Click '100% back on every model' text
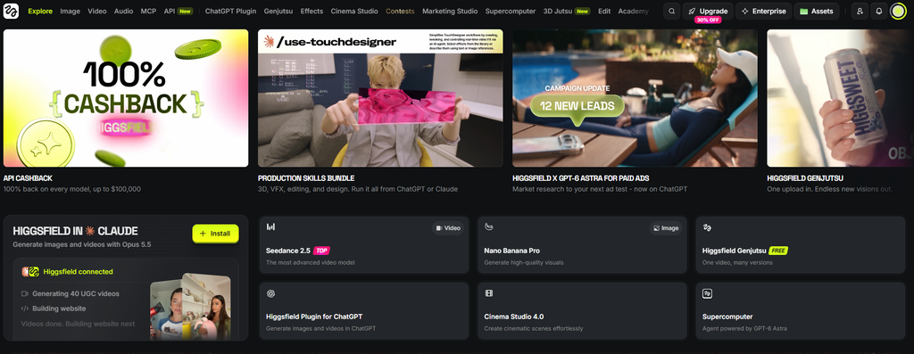 (x=72, y=189)
